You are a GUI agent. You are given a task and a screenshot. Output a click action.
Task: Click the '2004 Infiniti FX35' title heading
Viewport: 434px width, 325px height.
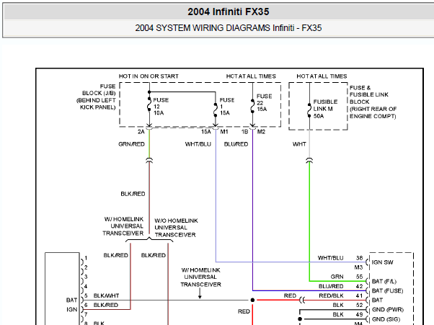(x=228, y=12)
